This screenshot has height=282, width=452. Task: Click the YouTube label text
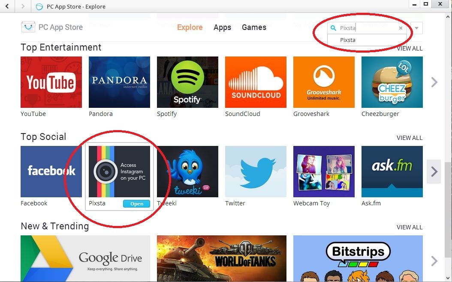coord(33,114)
